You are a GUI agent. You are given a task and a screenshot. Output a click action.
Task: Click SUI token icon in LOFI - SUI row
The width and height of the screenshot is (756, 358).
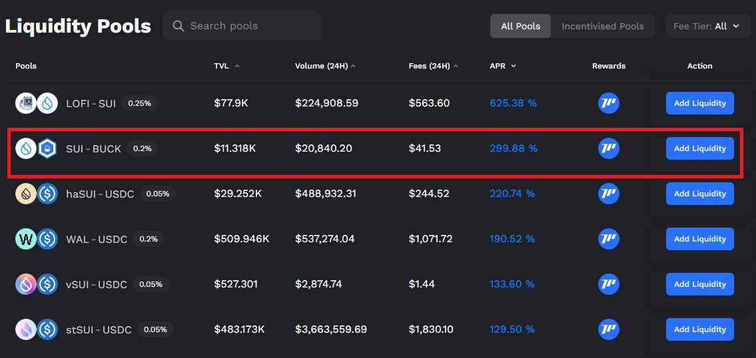tap(48, 103)
